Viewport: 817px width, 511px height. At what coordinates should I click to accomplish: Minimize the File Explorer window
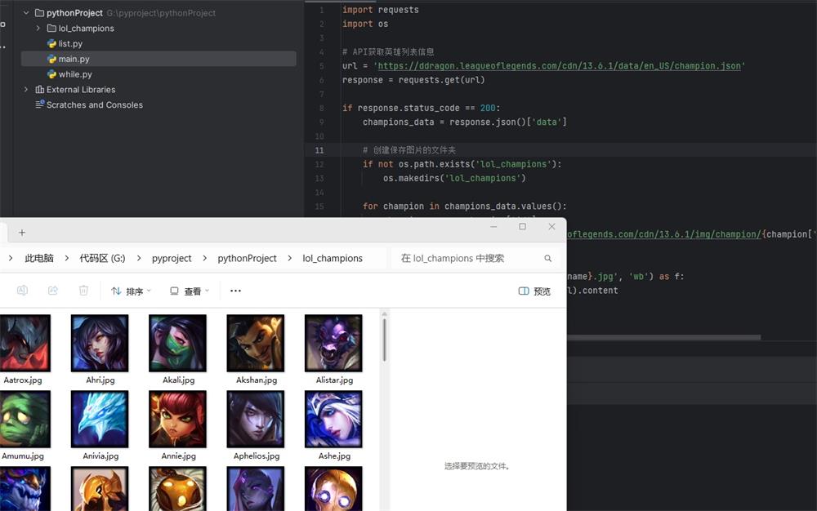[x=493, y=226]
